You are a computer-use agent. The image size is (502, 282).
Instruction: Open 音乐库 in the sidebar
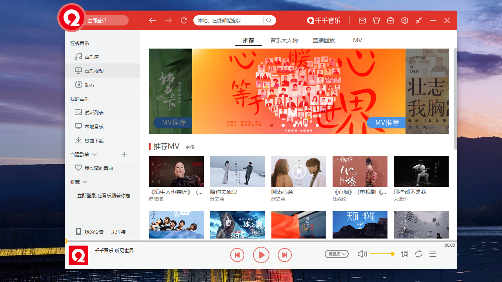click(x=102, y=57)
